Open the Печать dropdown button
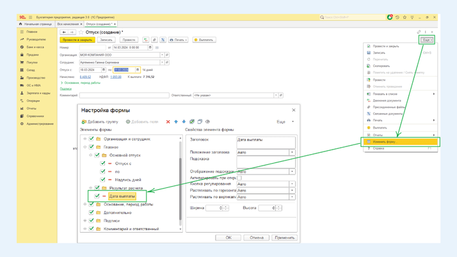This screenshot has height=257, width=457. (x=178, y=40)
